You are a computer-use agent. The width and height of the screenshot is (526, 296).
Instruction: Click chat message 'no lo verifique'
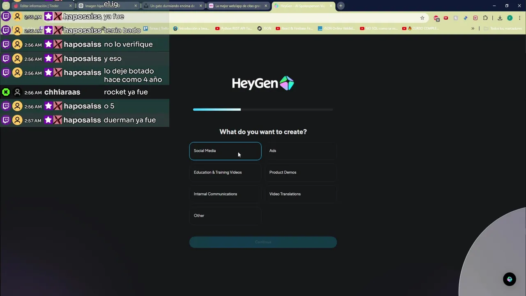[x=128, y=44]
